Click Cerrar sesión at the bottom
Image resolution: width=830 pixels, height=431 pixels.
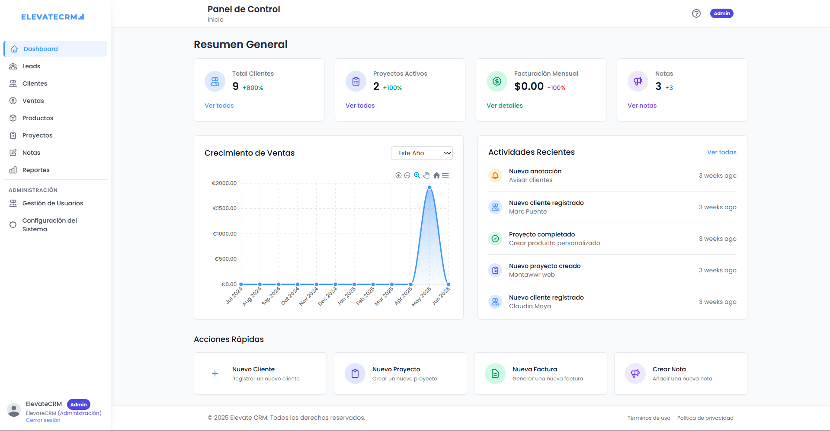[x=43, y=419]
